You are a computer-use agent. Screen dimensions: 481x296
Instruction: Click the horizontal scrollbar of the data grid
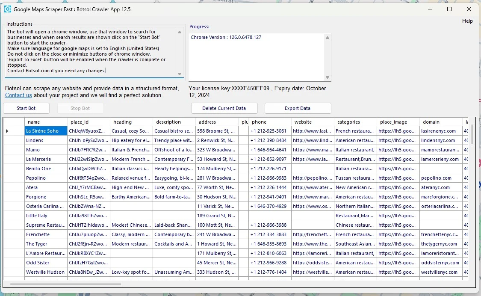[66, 284]
